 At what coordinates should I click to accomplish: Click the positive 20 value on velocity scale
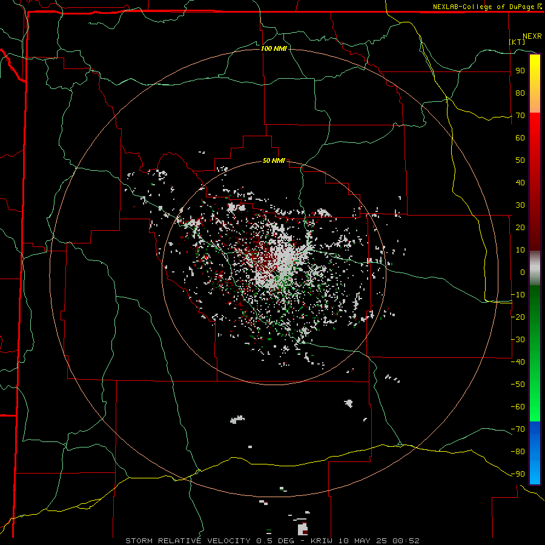coord(520,227)
